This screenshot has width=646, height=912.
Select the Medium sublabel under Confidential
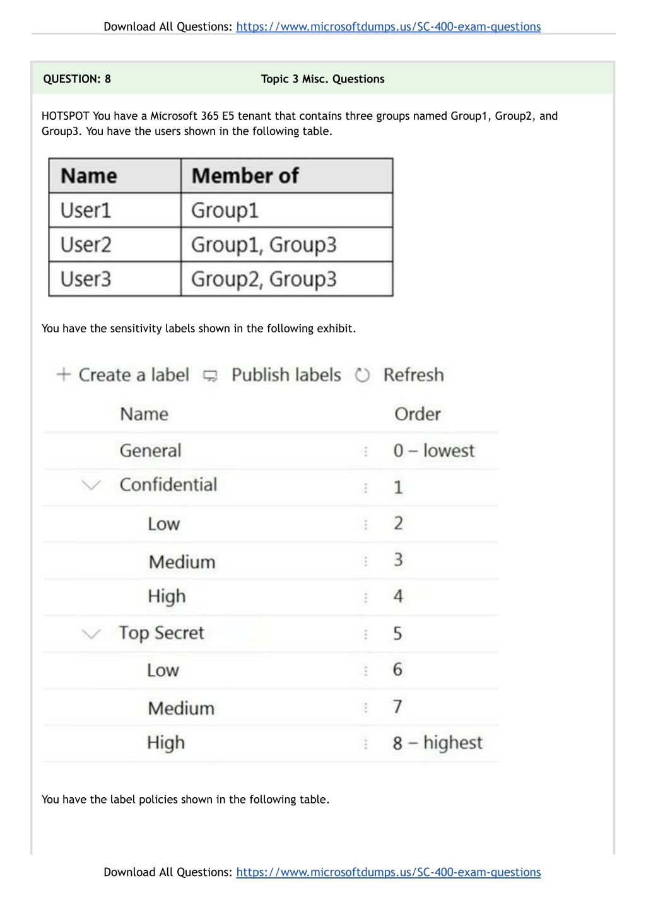tap(182, 562)
